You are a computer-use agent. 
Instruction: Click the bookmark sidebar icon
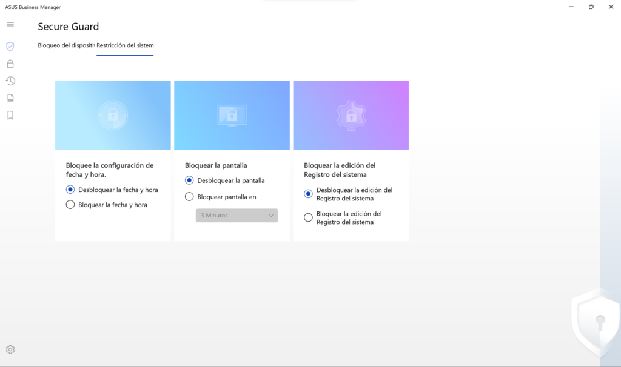click(10, 115)
